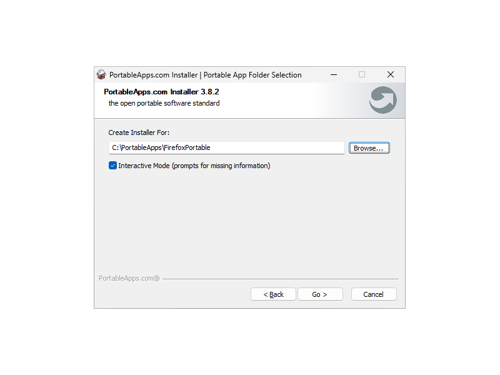This screenshot has width=500, height=375.
Task: Focus the Create Installer For path field
Action: tap(226, 148)
